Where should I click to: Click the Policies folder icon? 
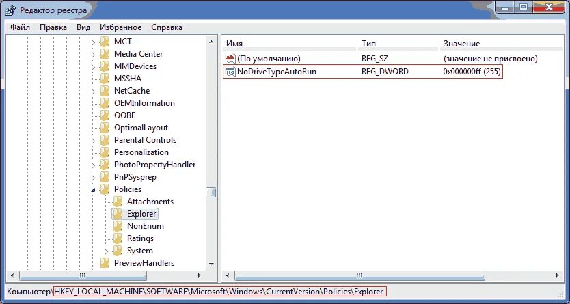click(105, 189)
